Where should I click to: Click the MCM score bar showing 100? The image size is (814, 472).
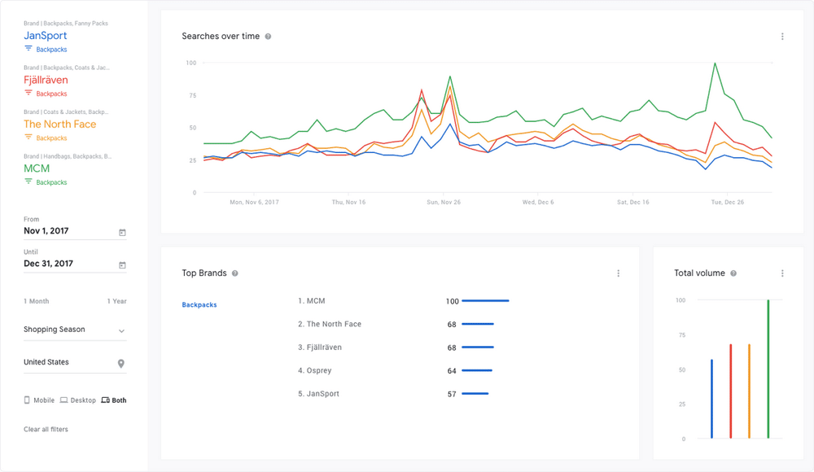click(x=485, y=300)
